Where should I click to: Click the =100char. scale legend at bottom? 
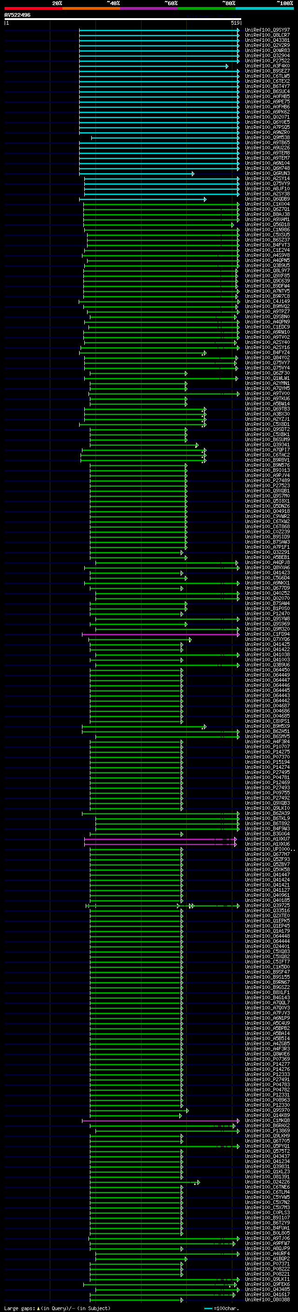[222, 1308]
